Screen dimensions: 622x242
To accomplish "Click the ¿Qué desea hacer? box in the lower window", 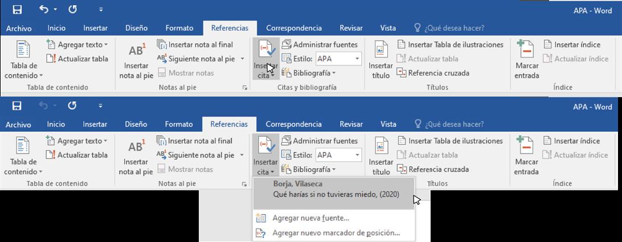I will (x=449, y=124).
